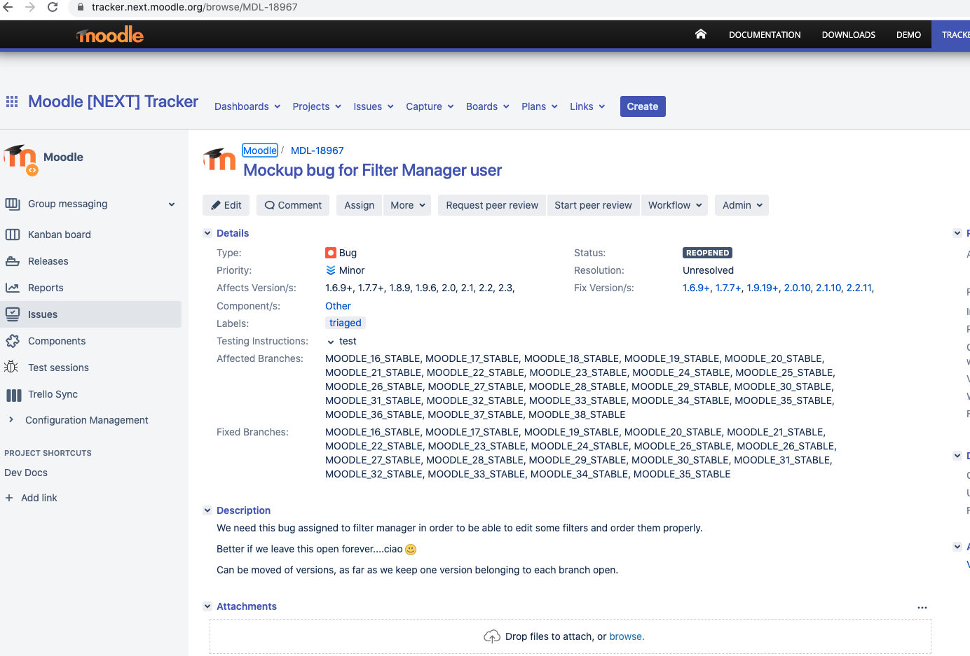Click the Minor priority chevrons icon

pos(331,270)
